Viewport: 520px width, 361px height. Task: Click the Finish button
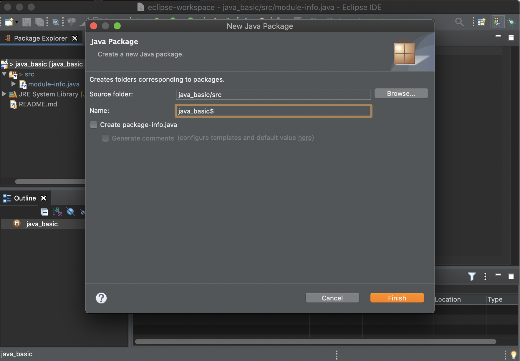pos(397,298)
